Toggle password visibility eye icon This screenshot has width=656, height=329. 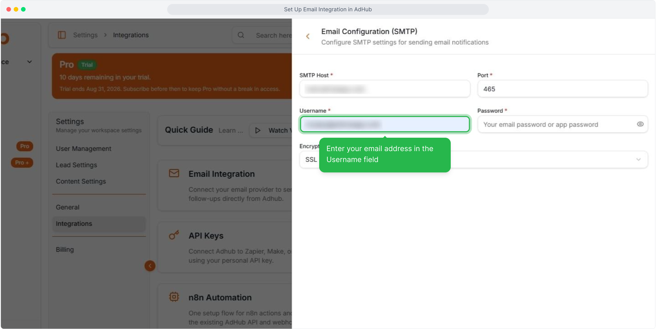tap(640, 124)
